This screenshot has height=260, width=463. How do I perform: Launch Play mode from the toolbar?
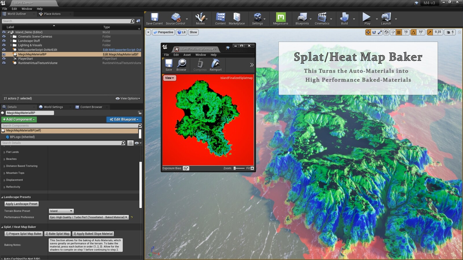point(366,18)
